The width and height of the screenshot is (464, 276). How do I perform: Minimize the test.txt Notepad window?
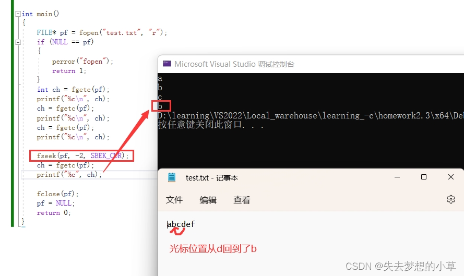pyautogui.click(x=397, y=177)
